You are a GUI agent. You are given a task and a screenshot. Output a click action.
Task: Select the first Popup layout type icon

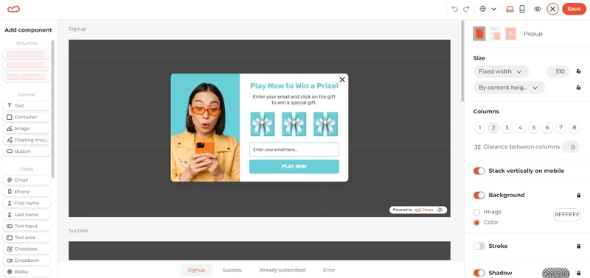pyautogui.click(x=479, y=33)
